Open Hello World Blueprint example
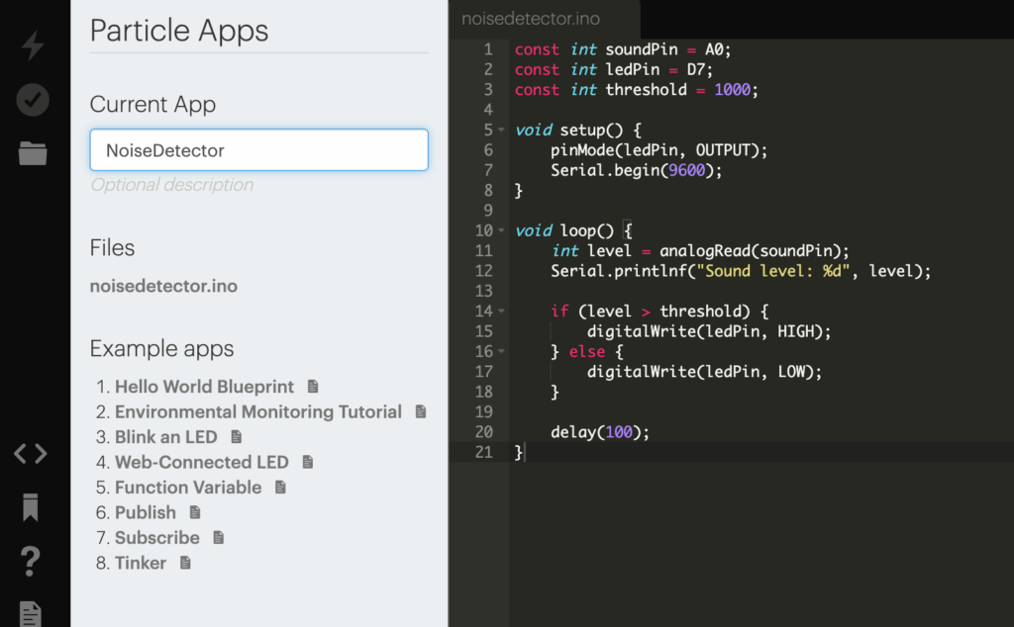 click(x=204, y=387)
